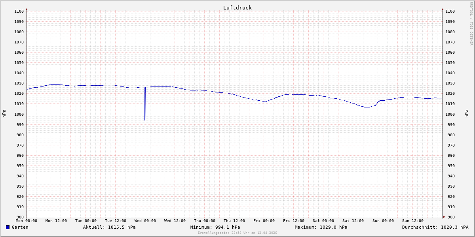Screen dimensions: 475x237
Task: Click the Mon 00:00 time axis label
Action: point(27,221)
